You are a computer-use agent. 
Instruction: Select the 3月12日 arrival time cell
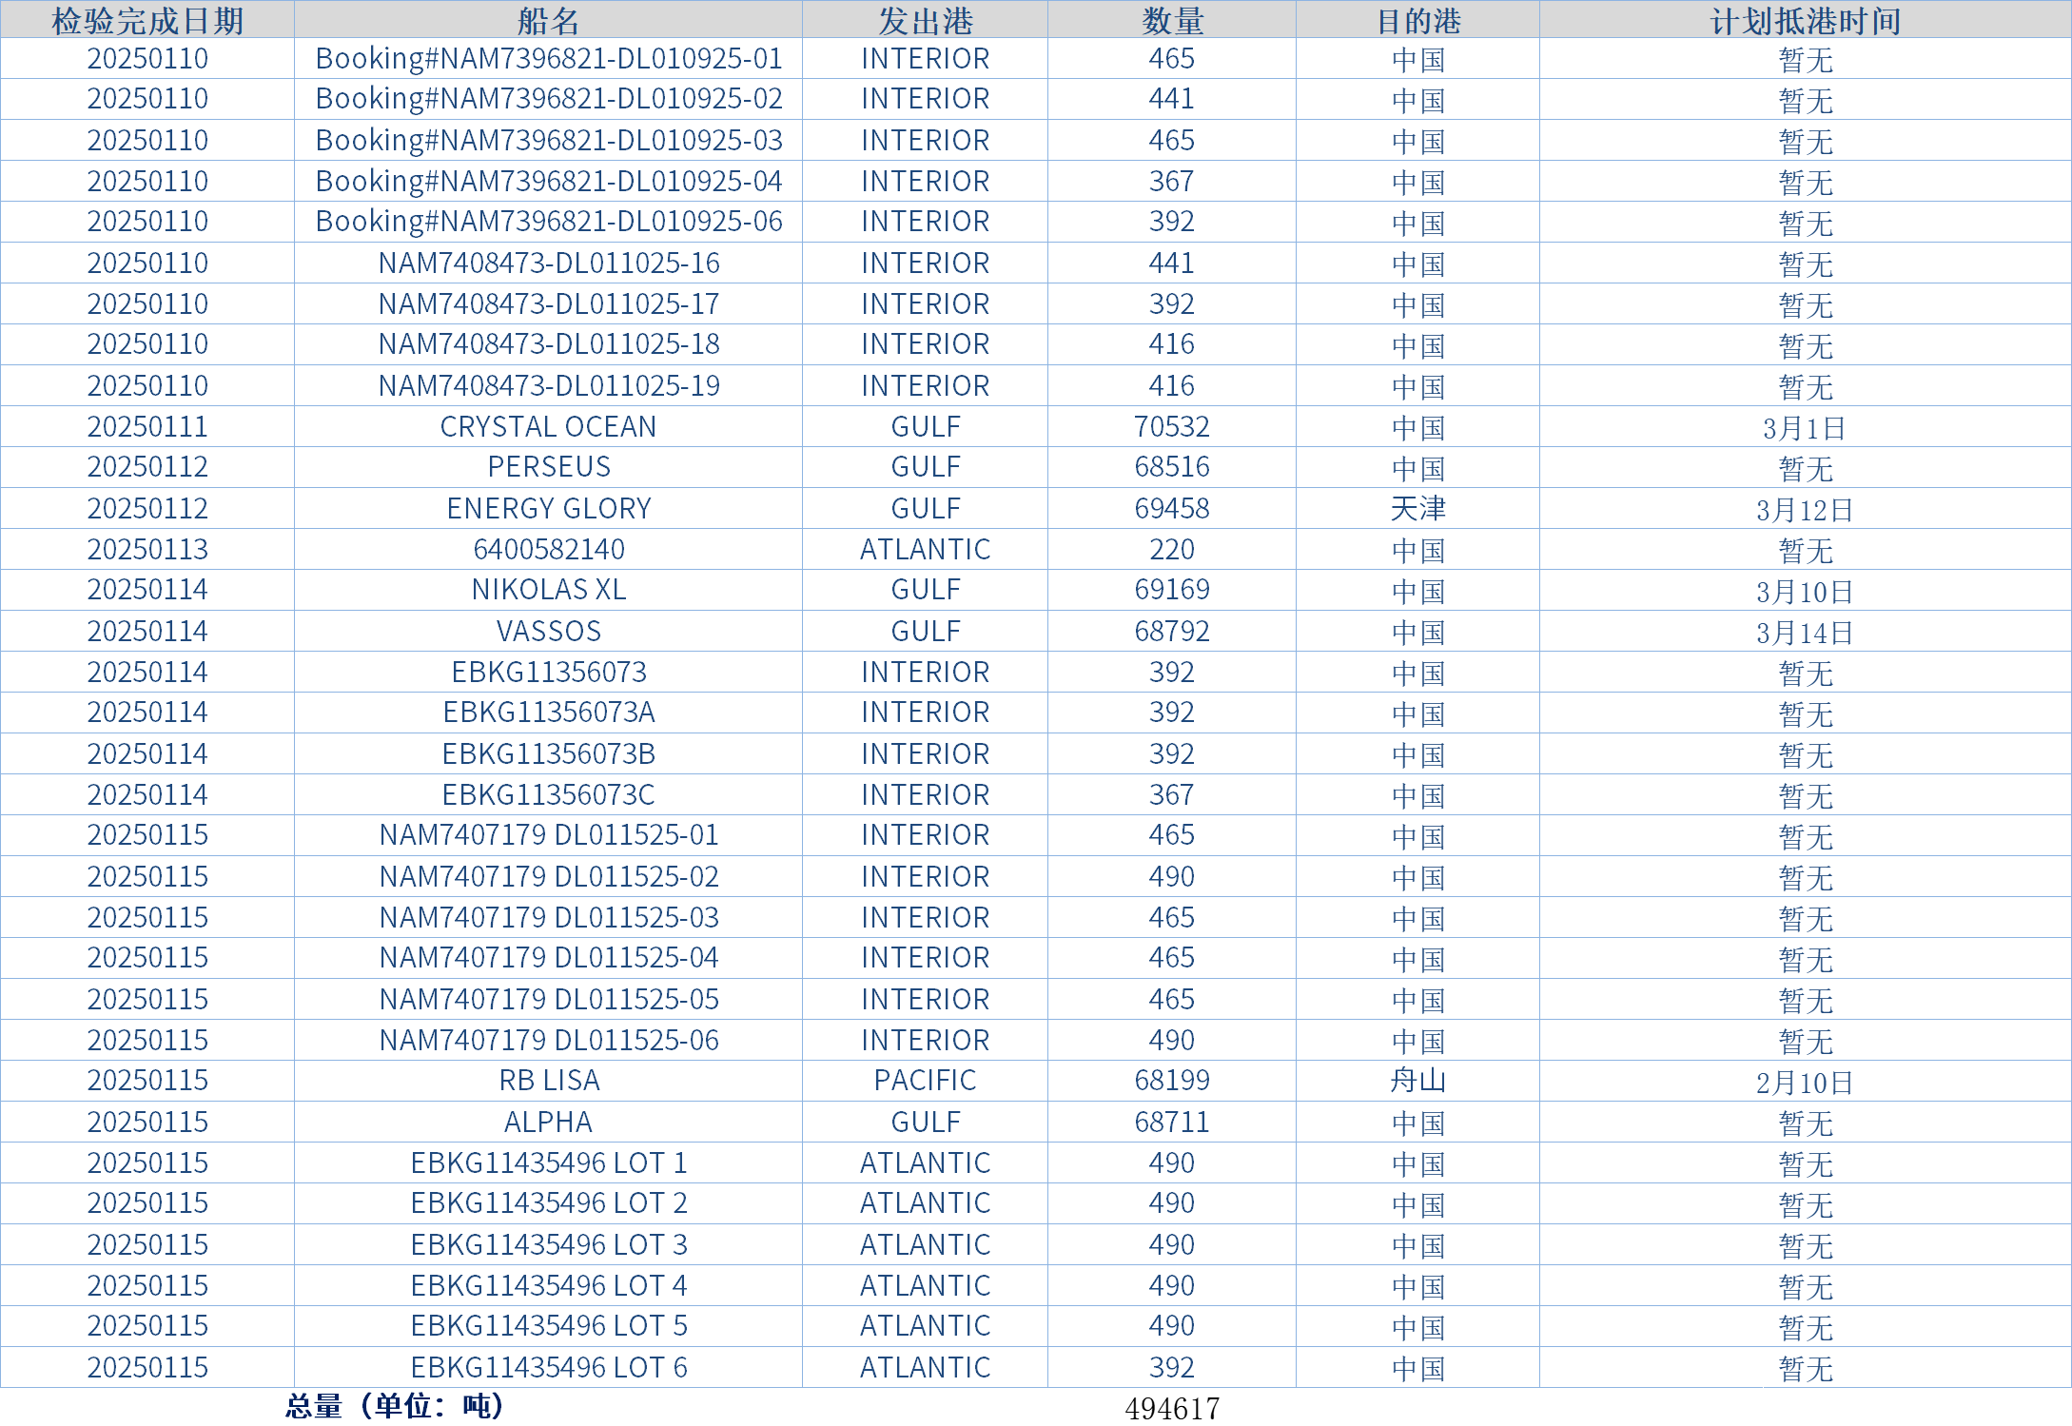(x=1805, y=510)
